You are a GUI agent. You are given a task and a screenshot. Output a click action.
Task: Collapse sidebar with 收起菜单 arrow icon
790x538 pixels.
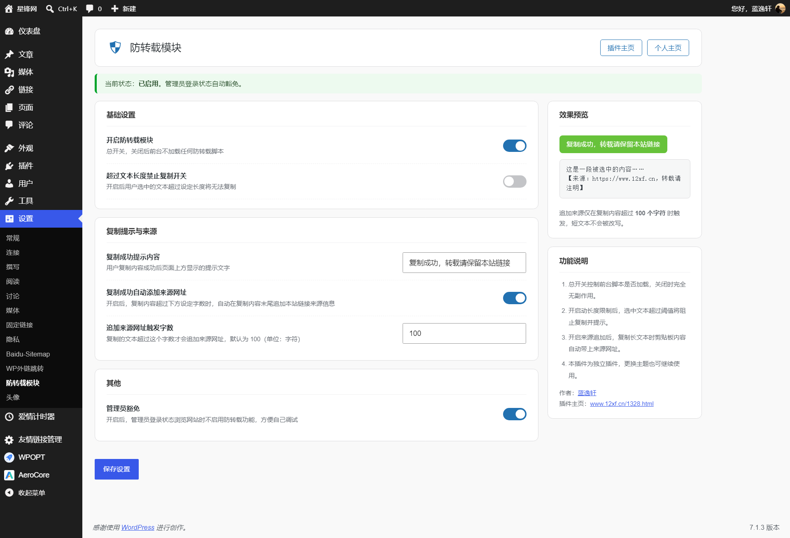pyautogui.click(x=9, y=493)
